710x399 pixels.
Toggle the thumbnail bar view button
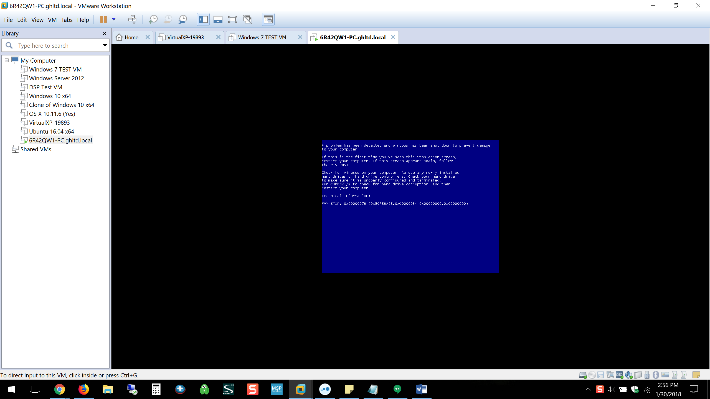[x=218, y=19]
